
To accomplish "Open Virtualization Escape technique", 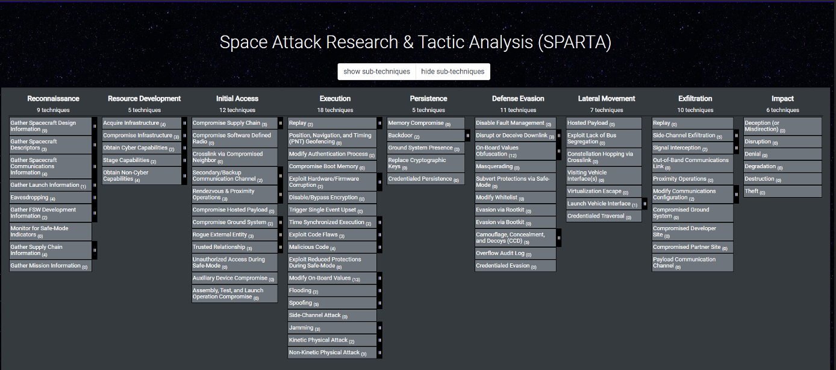I will 604,191.
